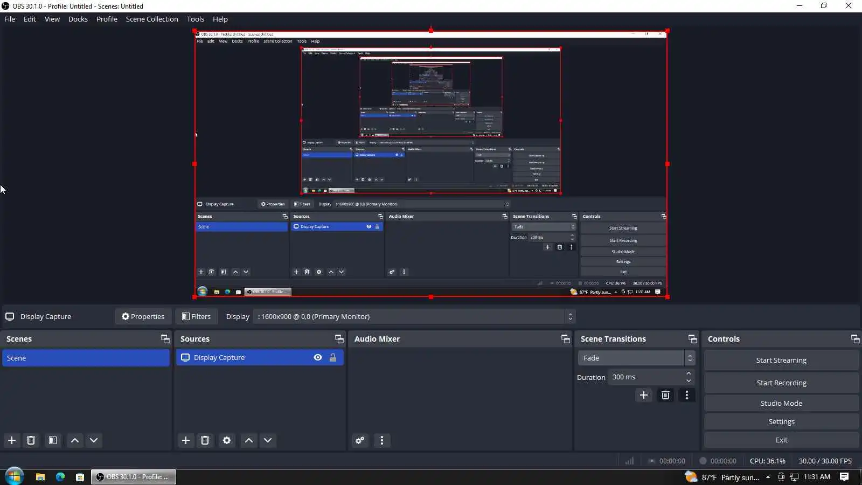Viewport: 862px width, 485px height.
Task: Open the weather widget showing 87°F
Action: (722, 477)
